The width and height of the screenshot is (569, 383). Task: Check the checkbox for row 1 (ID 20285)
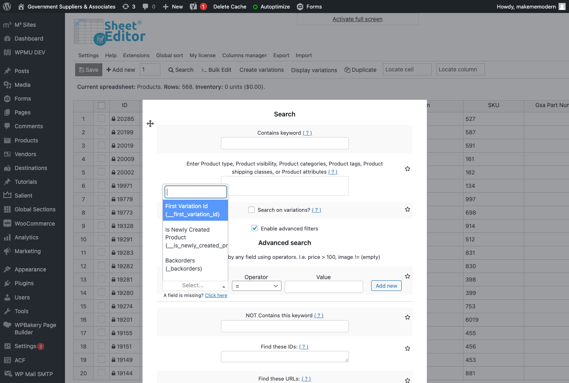click(102, 118)
